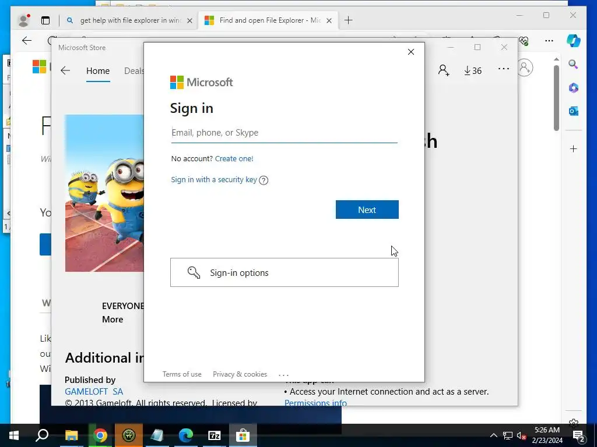Screen dimensions: 597x447
Task: Open more options ellipsis in dialog footer
Action: point(284,375)
